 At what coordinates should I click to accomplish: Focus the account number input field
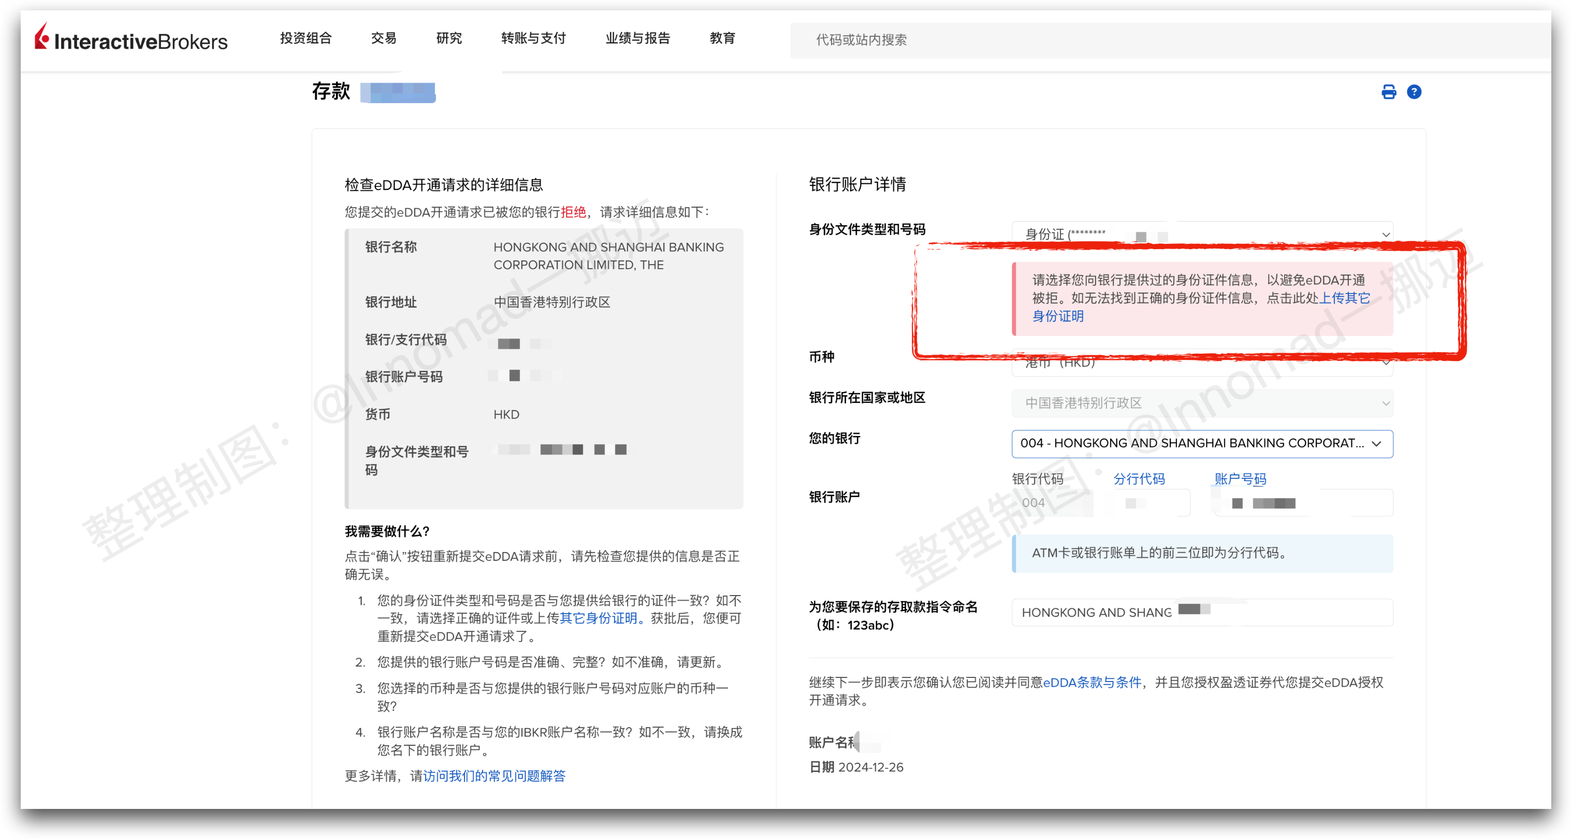pyautogui.click(x=1303, y=503)
